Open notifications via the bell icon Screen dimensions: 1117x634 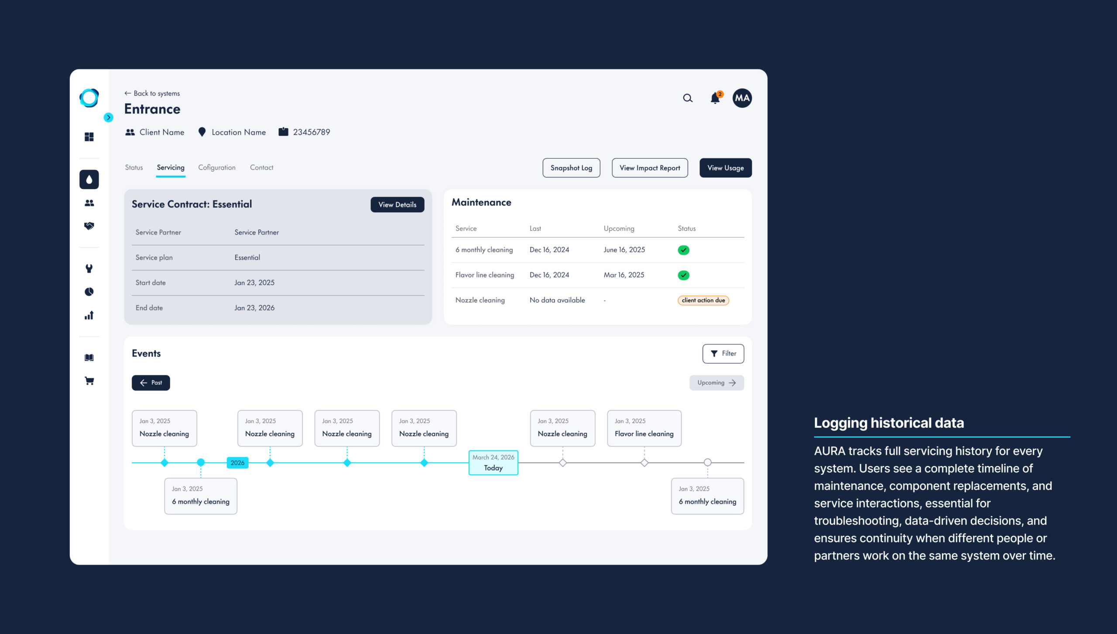(715, 98)
